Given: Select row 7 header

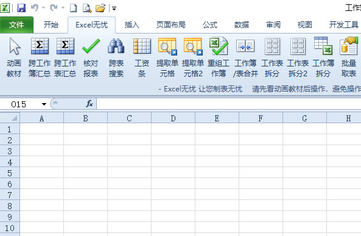Looking at the screenshot, I should point(10,195).
